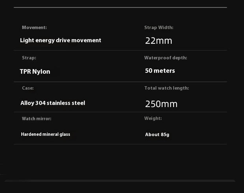Click the "Strap:" label
This screenshot has height=193, width=244.
pos(29,58)
